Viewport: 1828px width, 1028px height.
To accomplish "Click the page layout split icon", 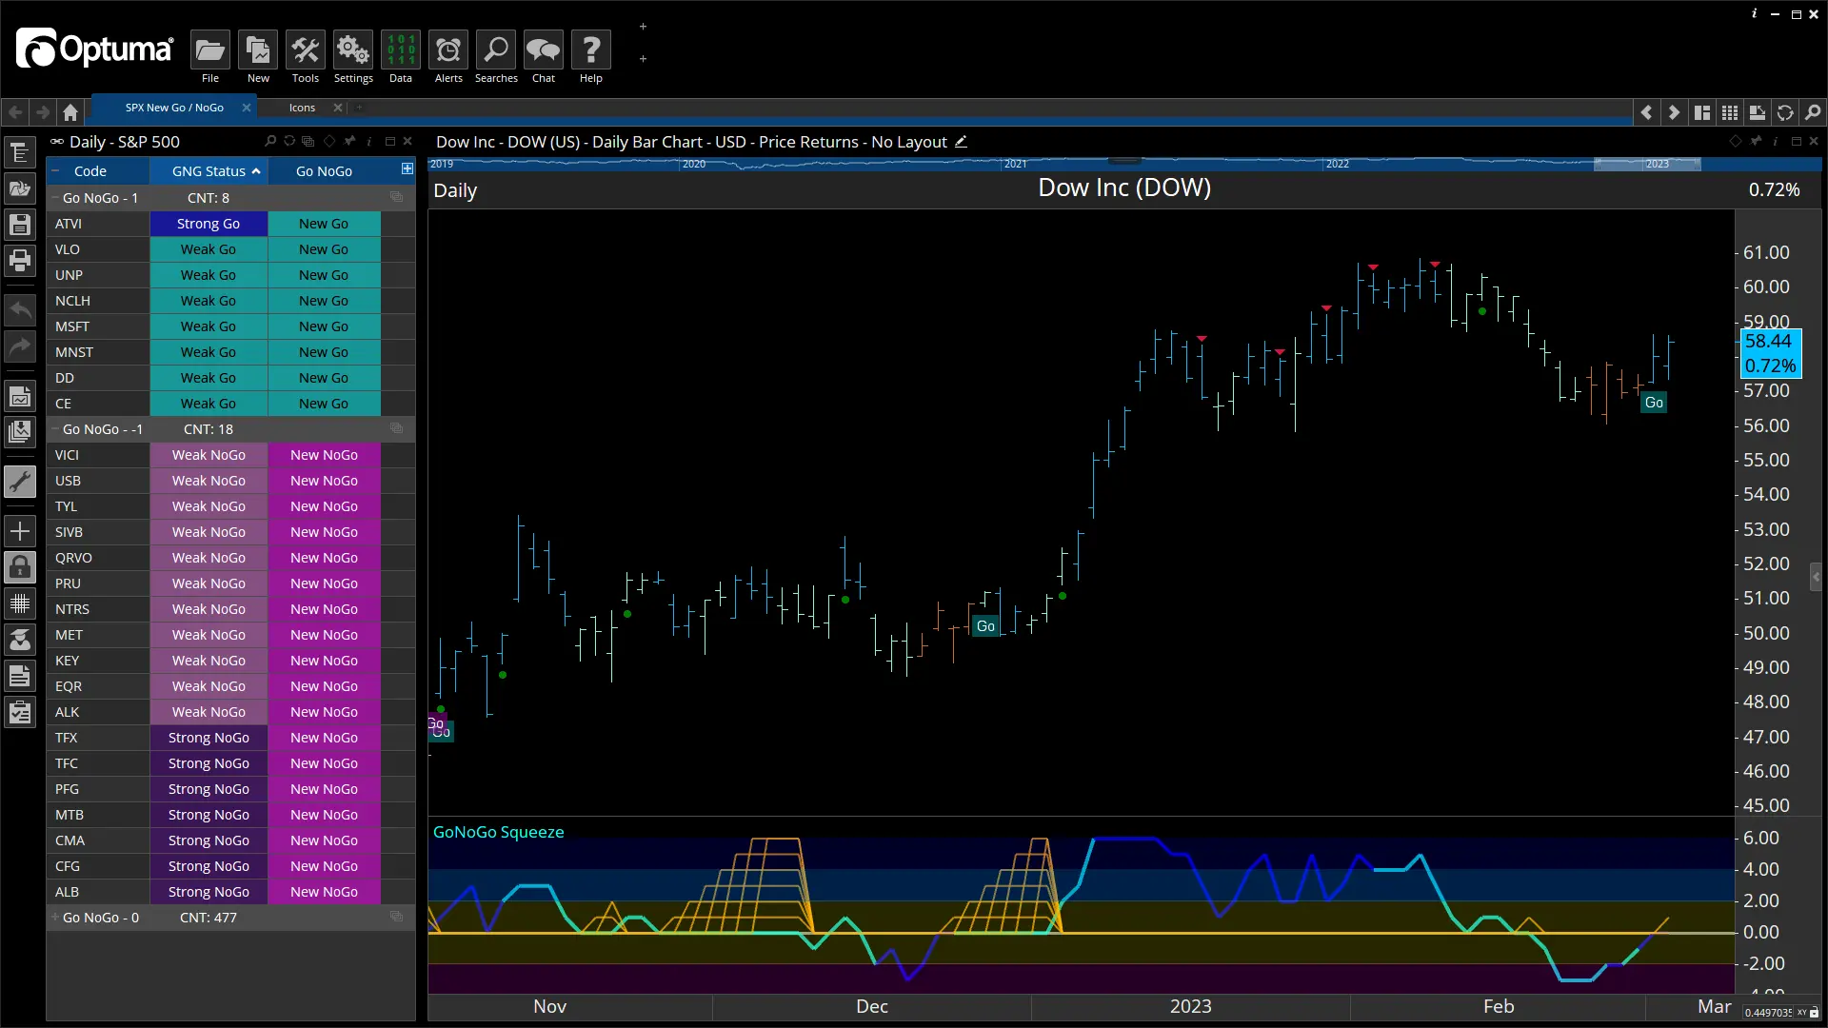I will tap(1702, 112).
